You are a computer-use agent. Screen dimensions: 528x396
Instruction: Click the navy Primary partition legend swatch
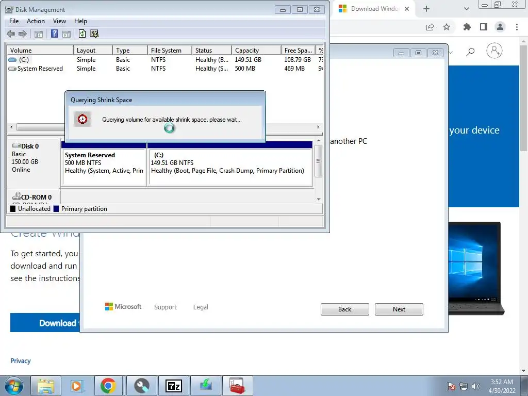click(56, 209)
